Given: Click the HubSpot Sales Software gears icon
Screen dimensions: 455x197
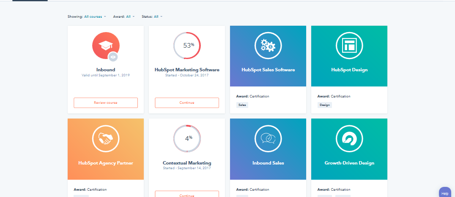Looking at the screenshot, I should coord(268,46).
